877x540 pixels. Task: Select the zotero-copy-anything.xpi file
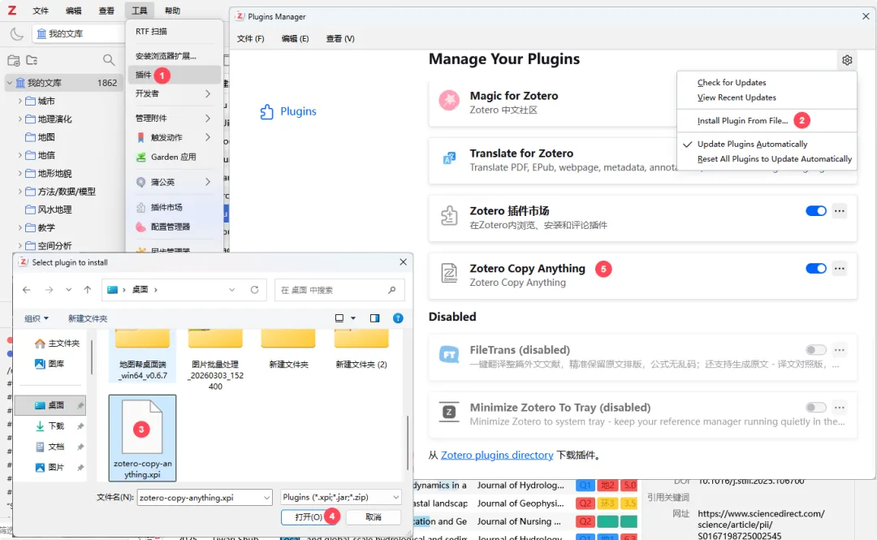point(142,438)
